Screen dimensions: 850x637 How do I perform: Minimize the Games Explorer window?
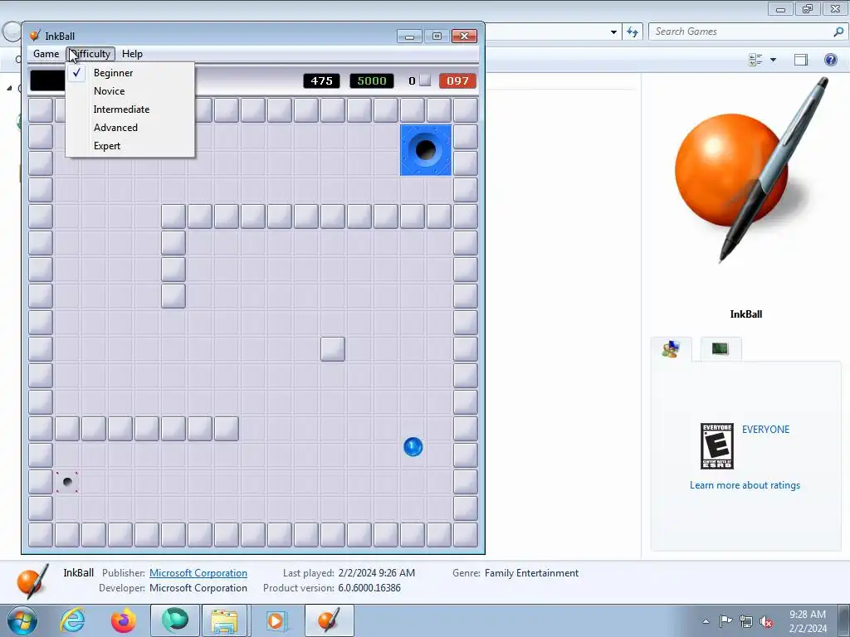[x=780, y=8]
